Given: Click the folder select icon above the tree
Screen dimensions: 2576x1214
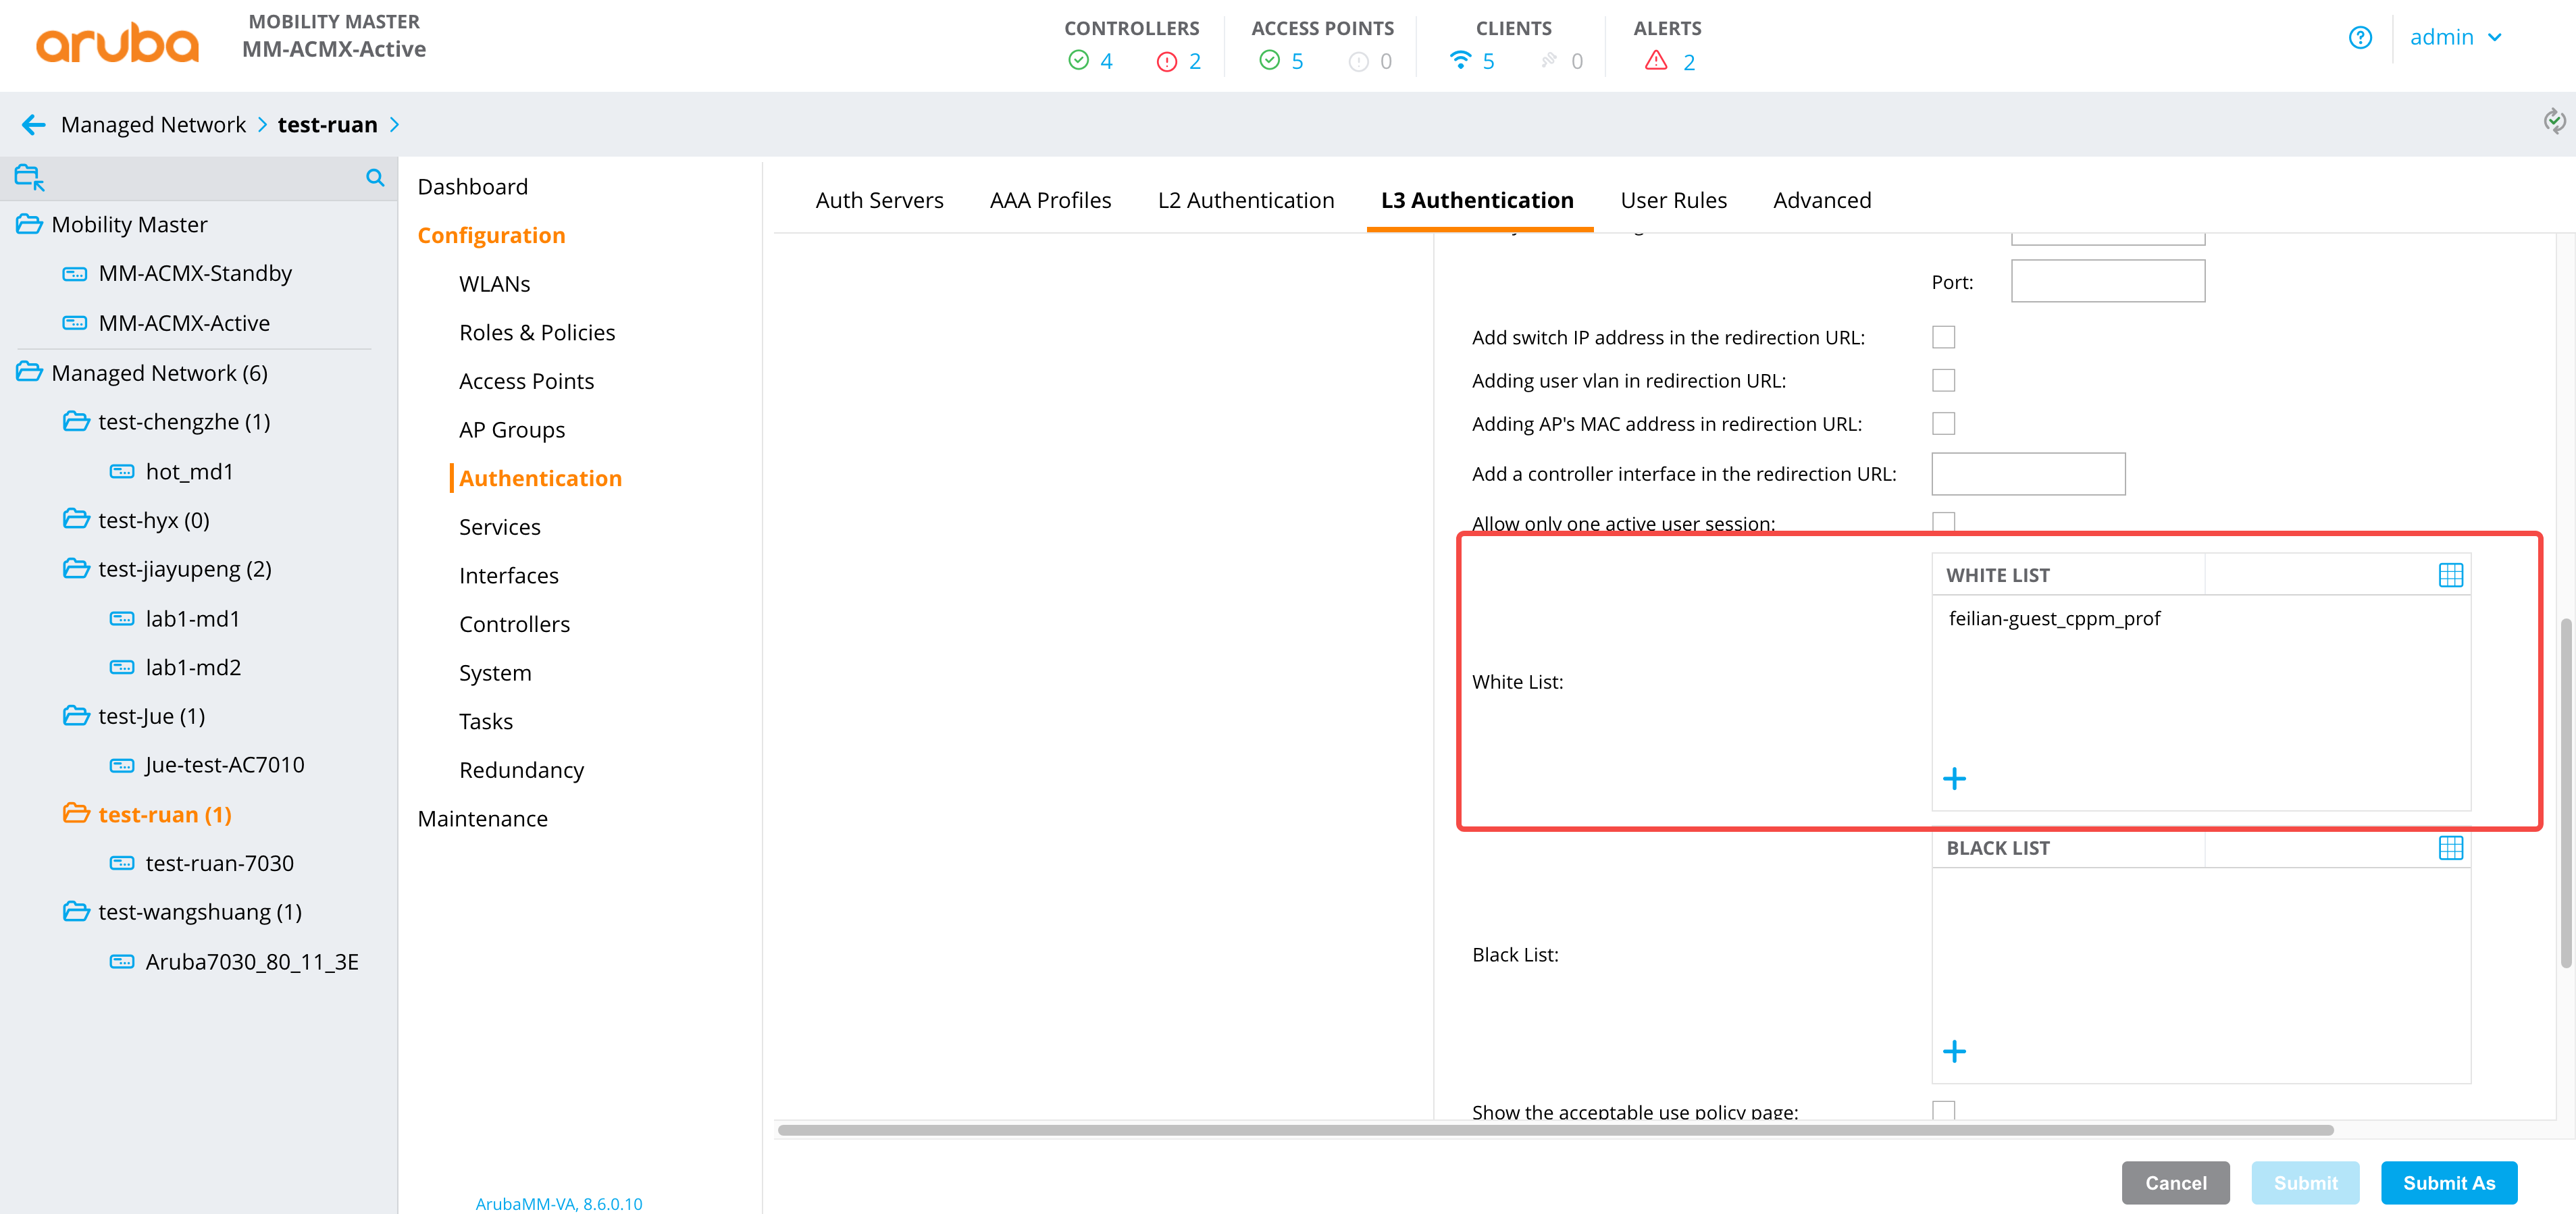Looking at the screenshot, I should [29, 178].
